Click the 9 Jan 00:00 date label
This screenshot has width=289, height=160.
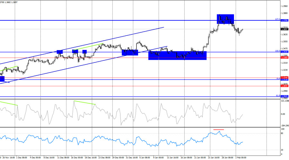point(158,158)
